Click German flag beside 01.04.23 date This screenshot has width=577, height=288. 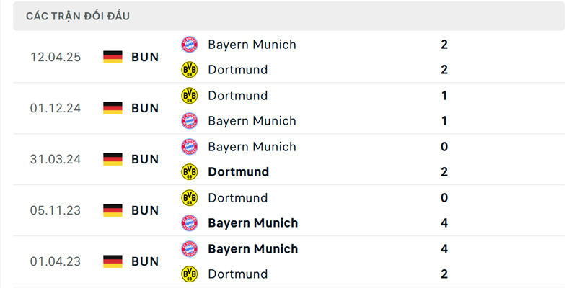point(113,261)
